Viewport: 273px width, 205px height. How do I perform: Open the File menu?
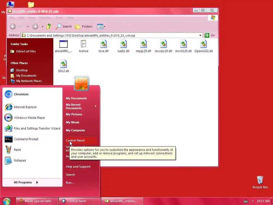12,18
